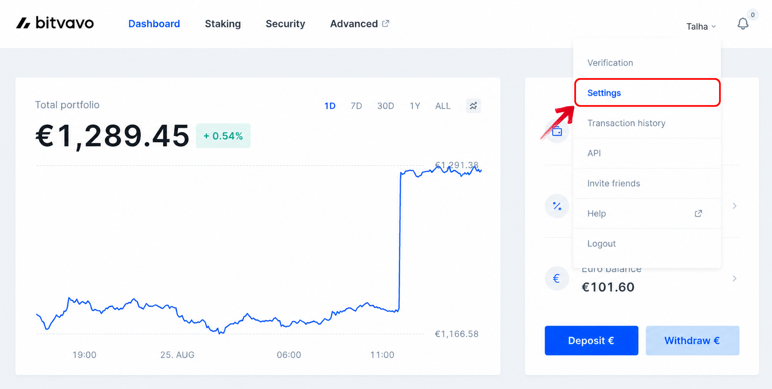This screenshot has width=772, height=389.
Task: Switch the chart to ALL range
Action: [x=443, y=106]
